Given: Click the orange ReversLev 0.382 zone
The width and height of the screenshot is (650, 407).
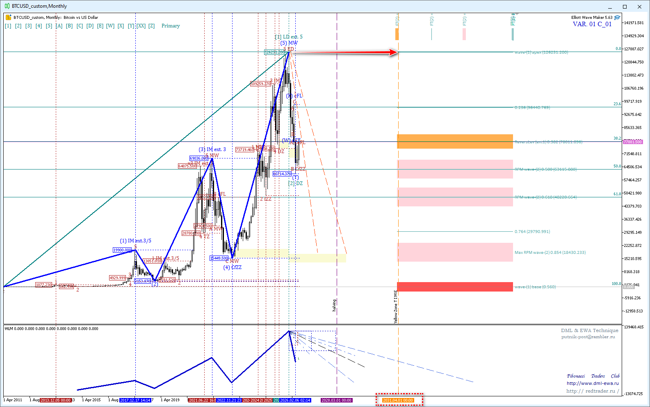Looking at the screenshot, I should pos(455,141).
